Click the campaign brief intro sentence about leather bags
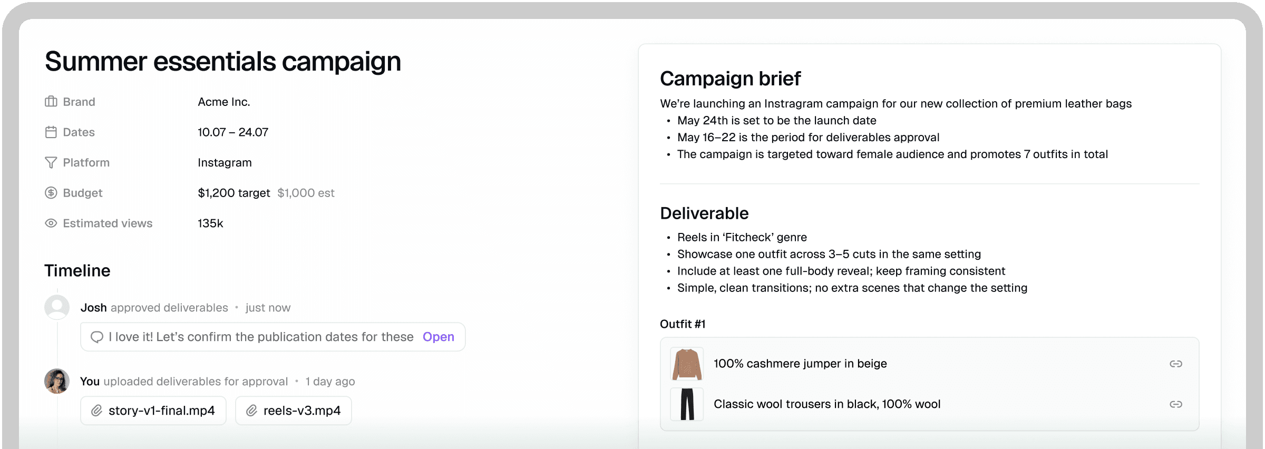 [x=896, y=104]
